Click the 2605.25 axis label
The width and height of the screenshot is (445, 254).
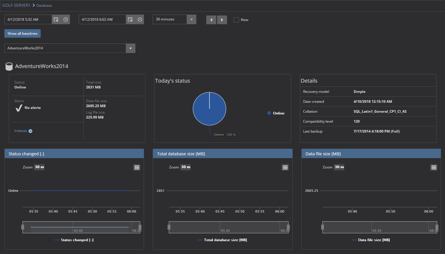coord(312,191)
